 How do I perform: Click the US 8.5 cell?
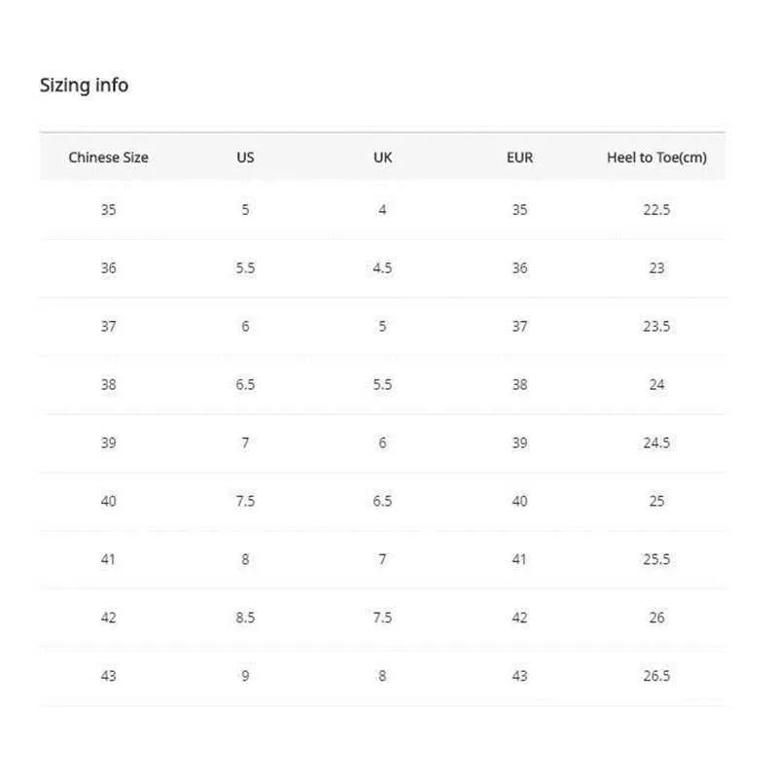coord(245,618)
